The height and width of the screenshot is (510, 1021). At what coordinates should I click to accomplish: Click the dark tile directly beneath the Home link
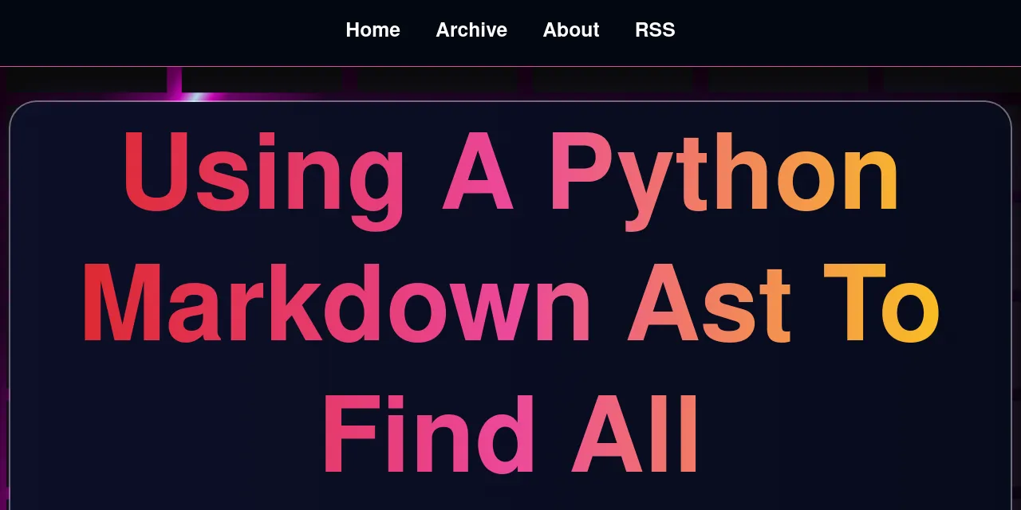pyautogui.click(x=437, y=80)
